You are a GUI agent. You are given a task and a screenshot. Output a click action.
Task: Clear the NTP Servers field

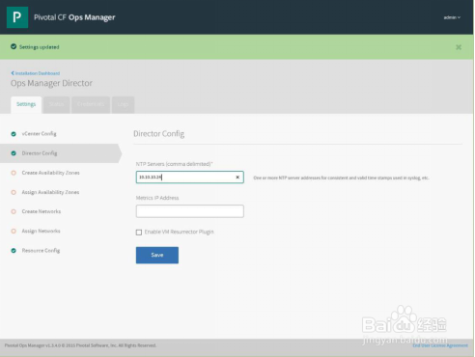click(x=237, y=178)
